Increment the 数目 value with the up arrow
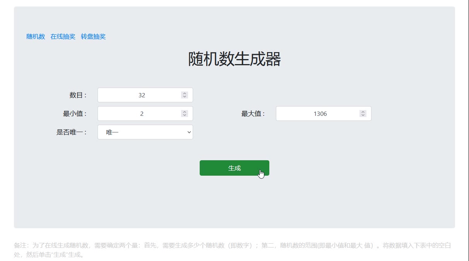This screenshot has height=261, width=469. (x=185, y=93)
